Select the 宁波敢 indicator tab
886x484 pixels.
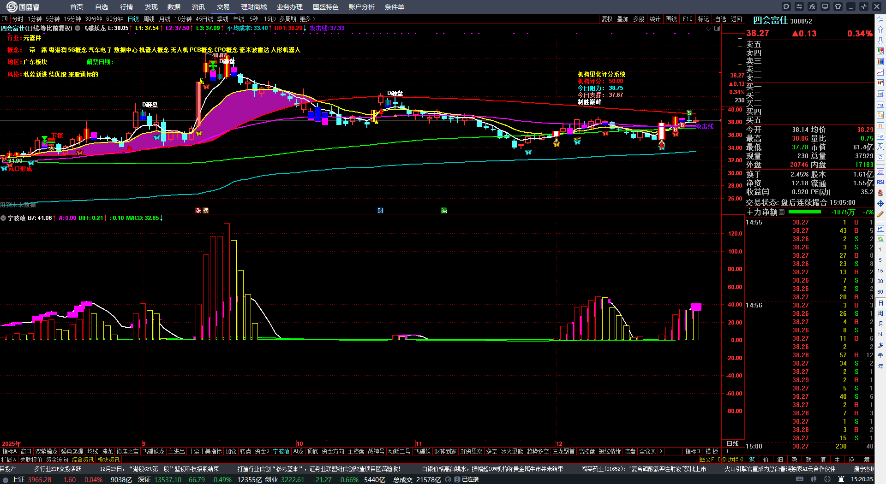(281, 451)
